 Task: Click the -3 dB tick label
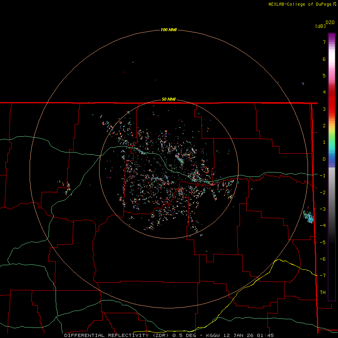(323, 209)
